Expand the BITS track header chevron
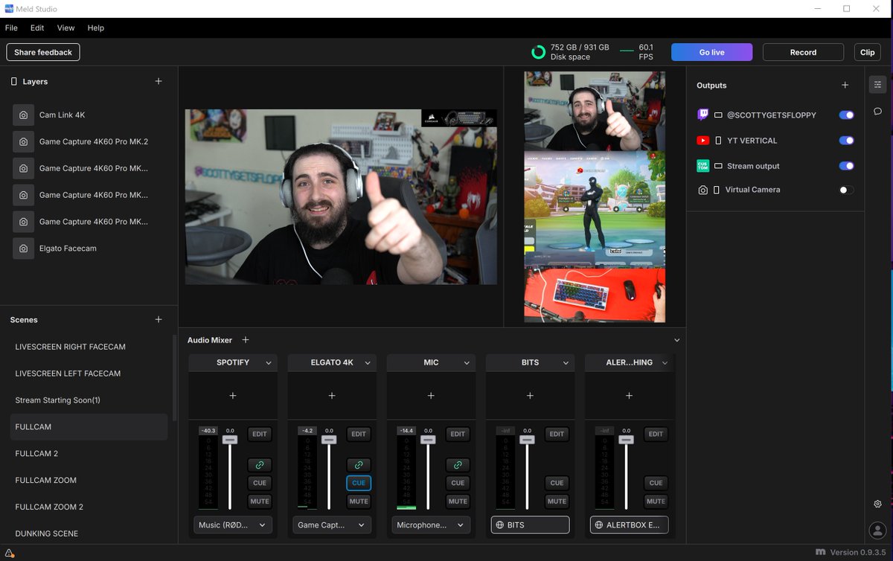Image resolution: width=893 pixels, height=561 pixels. tap(566, 362)
